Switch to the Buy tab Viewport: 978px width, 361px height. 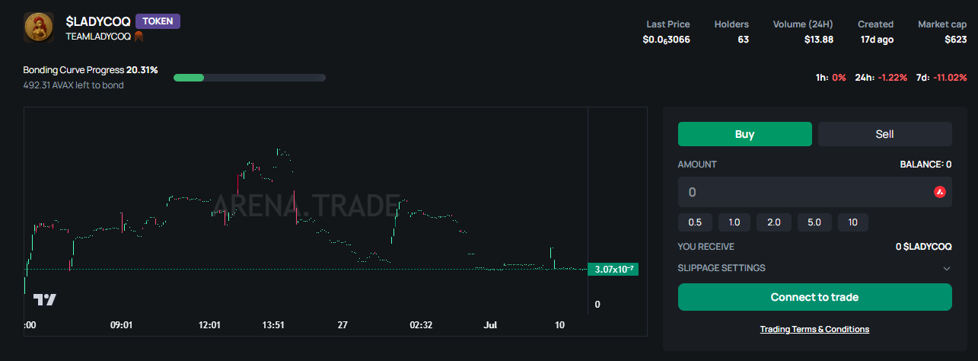tap(744, 134)
